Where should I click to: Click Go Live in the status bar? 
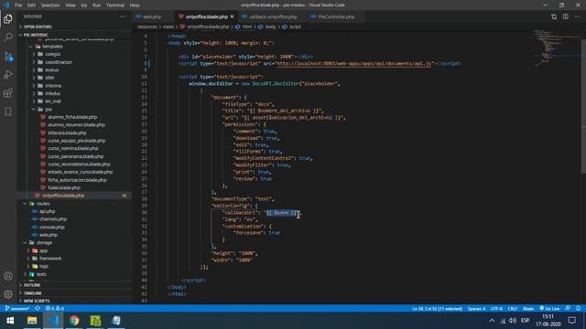click(549, 309)
